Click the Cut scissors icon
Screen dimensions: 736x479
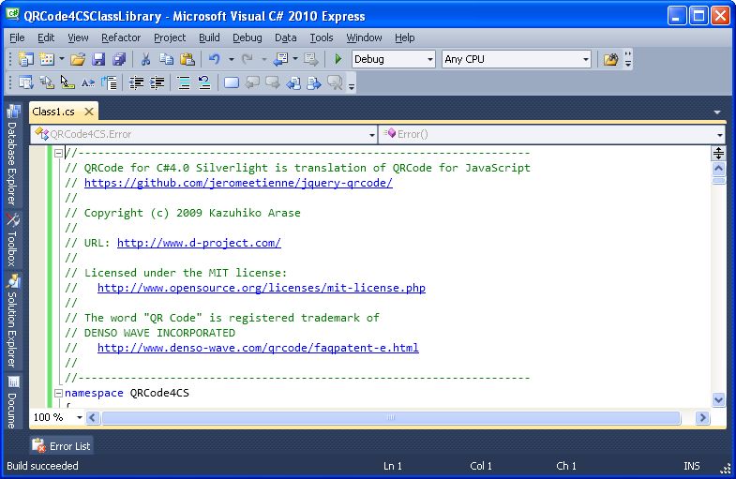tap(146, 59)
